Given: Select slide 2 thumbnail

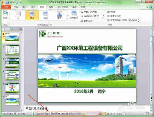Looking at the screenshot, I should [12, 50].
